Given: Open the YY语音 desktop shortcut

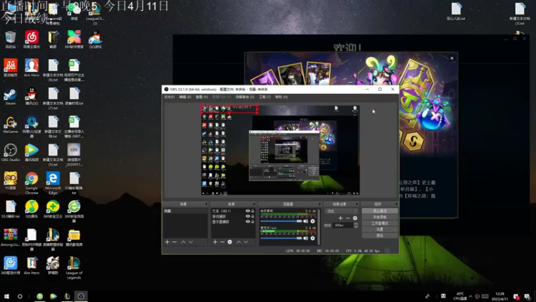Looking at the screenshot, I should [x=10, y=181].
